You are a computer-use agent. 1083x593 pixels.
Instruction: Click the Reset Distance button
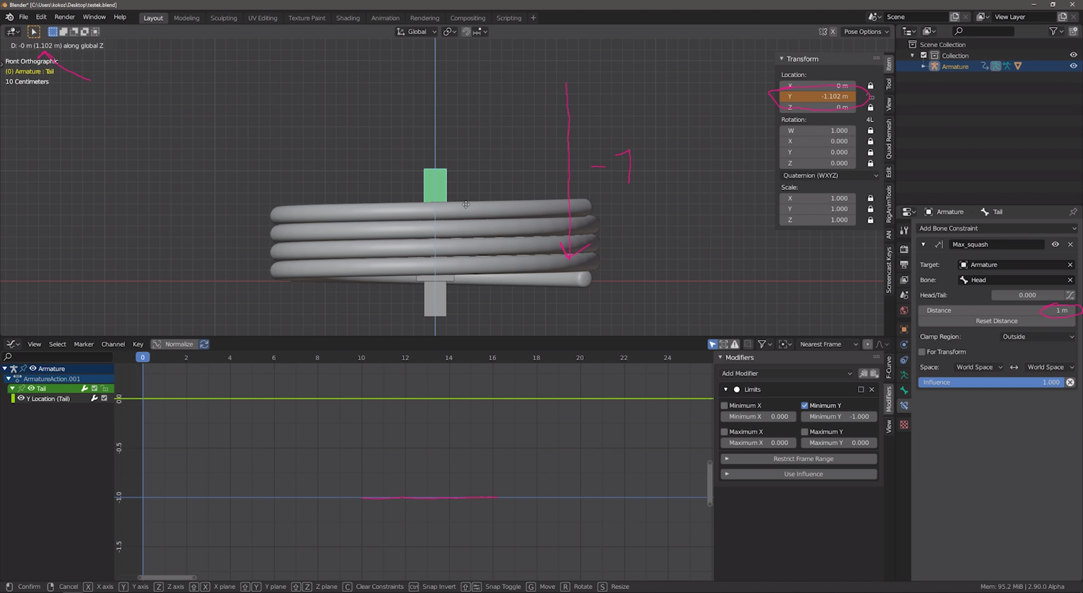996,321
